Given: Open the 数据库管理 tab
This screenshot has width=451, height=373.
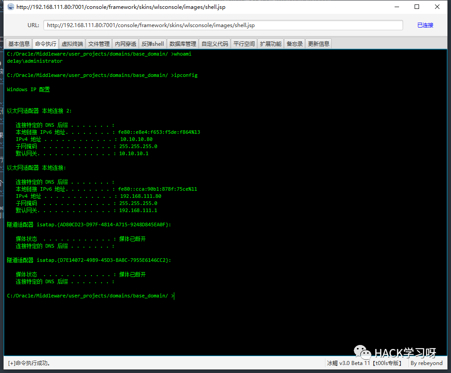Looking at the screenshot, I should pyautogui.click(x=182, y=44).
